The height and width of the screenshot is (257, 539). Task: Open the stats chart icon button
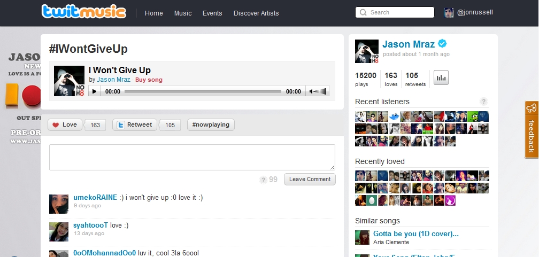[x=441, y=77]
